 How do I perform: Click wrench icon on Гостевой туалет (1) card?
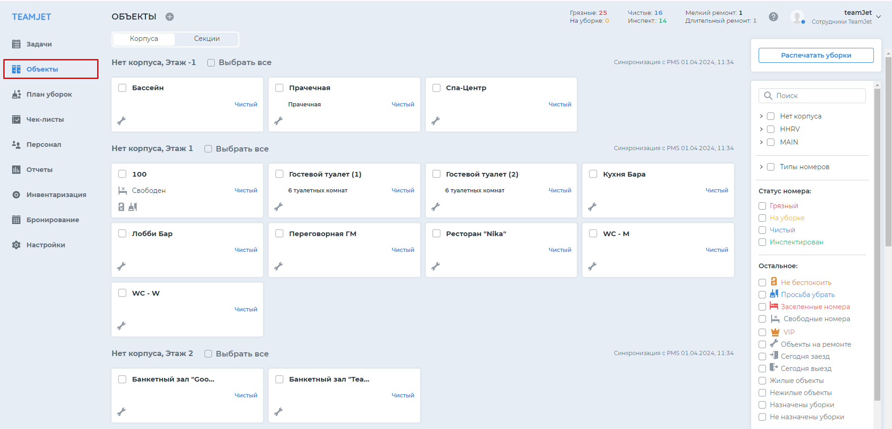278,207
